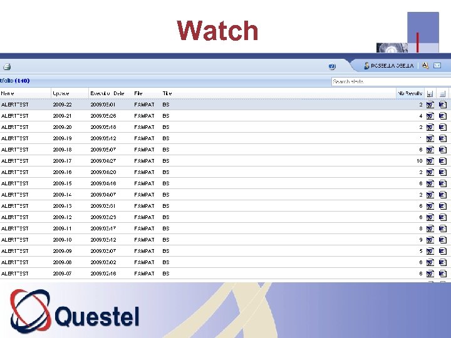This screenshot has height=338, width=451.
Task: Click the Nb Results value 9 in the 2009-10 row
Action: pos(421,240)
